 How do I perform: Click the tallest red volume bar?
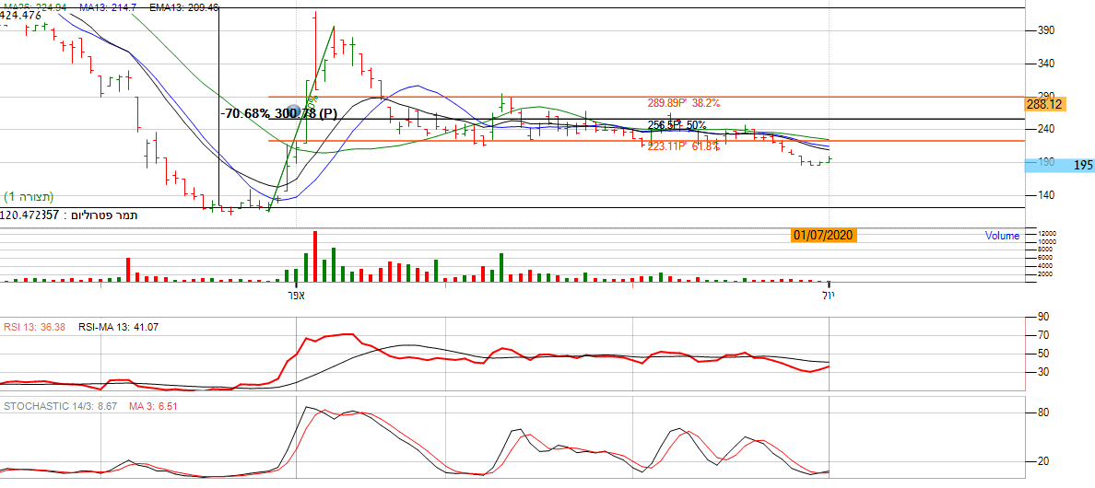tap(315, 256)
